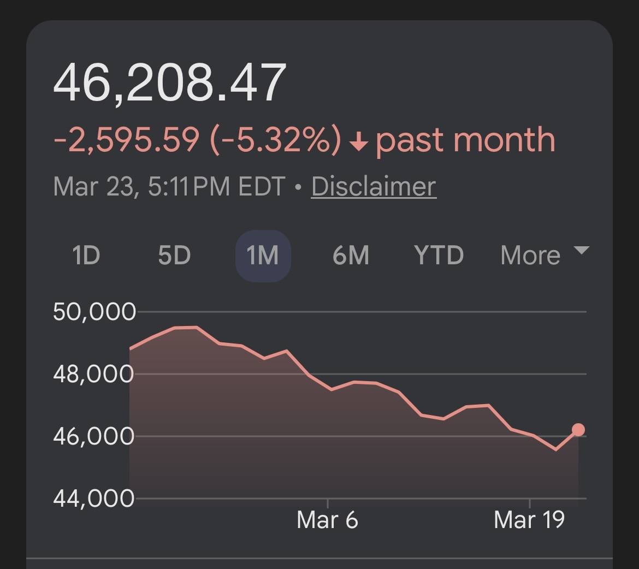Click the -2,595.59 (-5.32%) change text
The image size is (639, 569).
tap(198, 140)
